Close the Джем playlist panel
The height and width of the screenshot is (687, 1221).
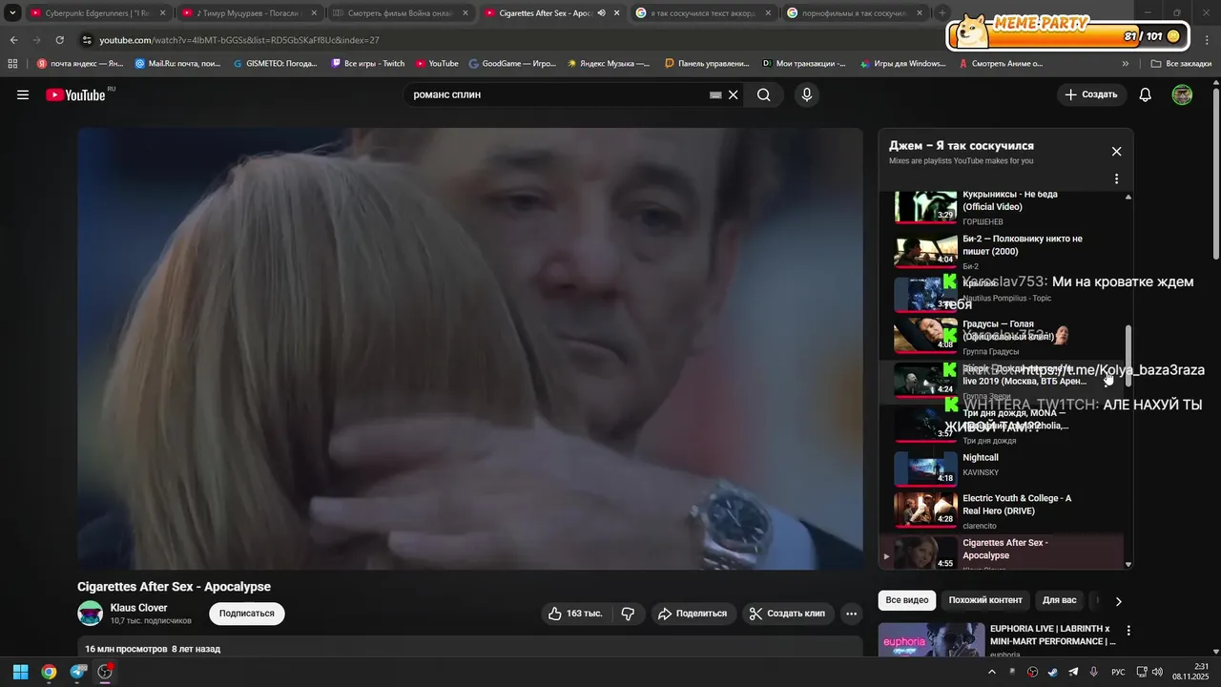(1116, 151)
